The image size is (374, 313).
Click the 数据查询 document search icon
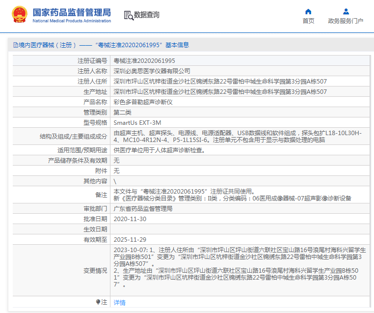coord(128,15)
